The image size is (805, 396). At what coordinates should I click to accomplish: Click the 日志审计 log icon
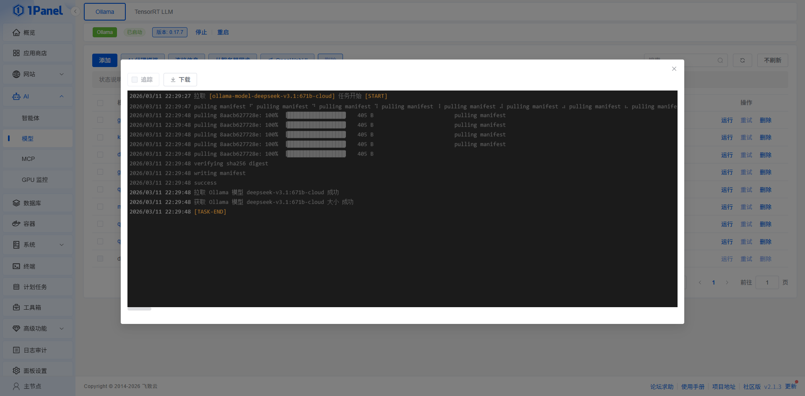point(16,350)
